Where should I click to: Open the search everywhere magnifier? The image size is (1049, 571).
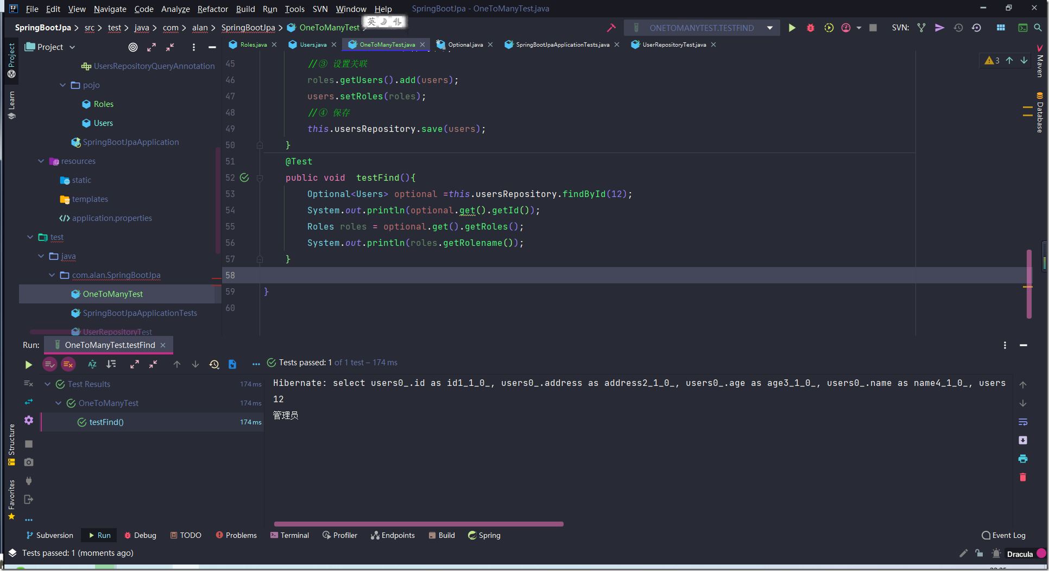click(1038, 28)
